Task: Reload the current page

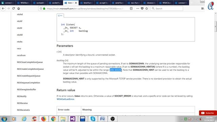Action: click(14, 8)
